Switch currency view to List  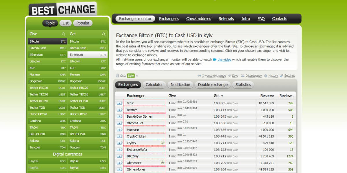pos(66,23)
